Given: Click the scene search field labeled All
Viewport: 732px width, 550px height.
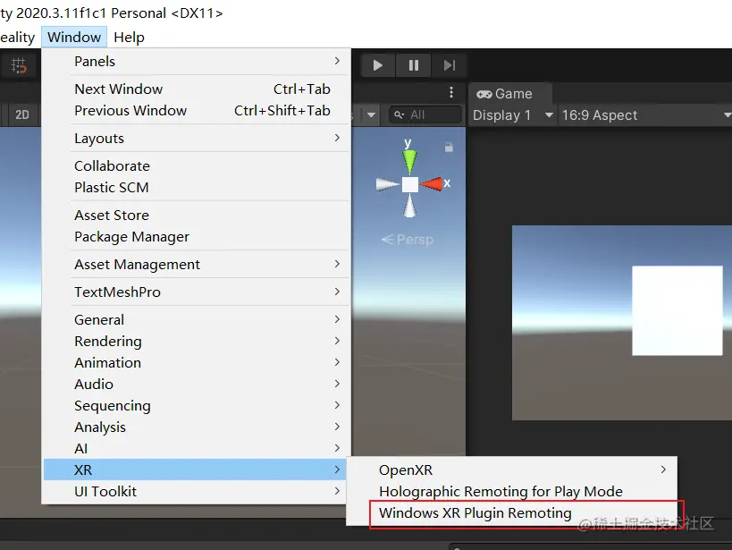Looking at the screenshot, I should point(425,114).
